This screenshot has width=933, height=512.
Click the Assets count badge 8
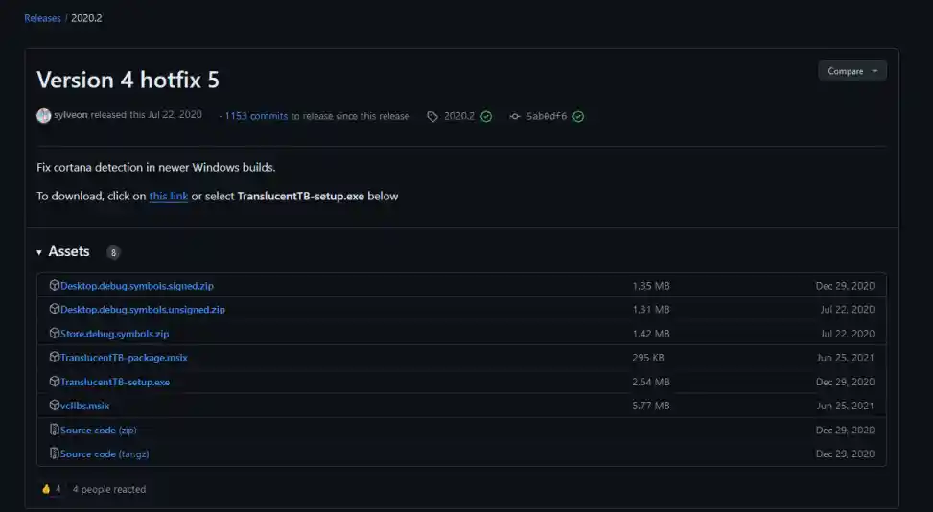click(x=113, y=253)
